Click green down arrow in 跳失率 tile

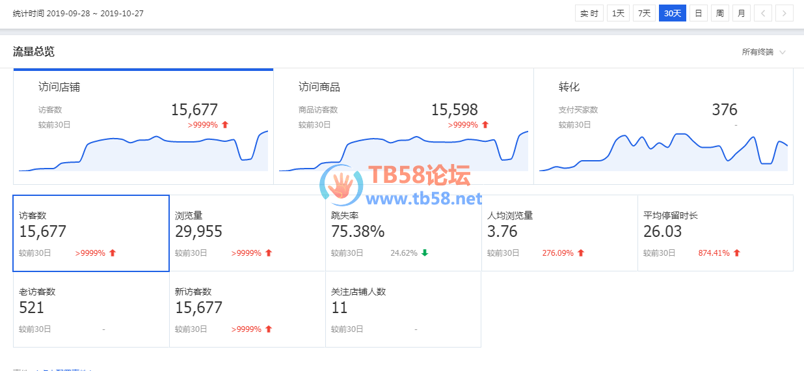[425, 253]
